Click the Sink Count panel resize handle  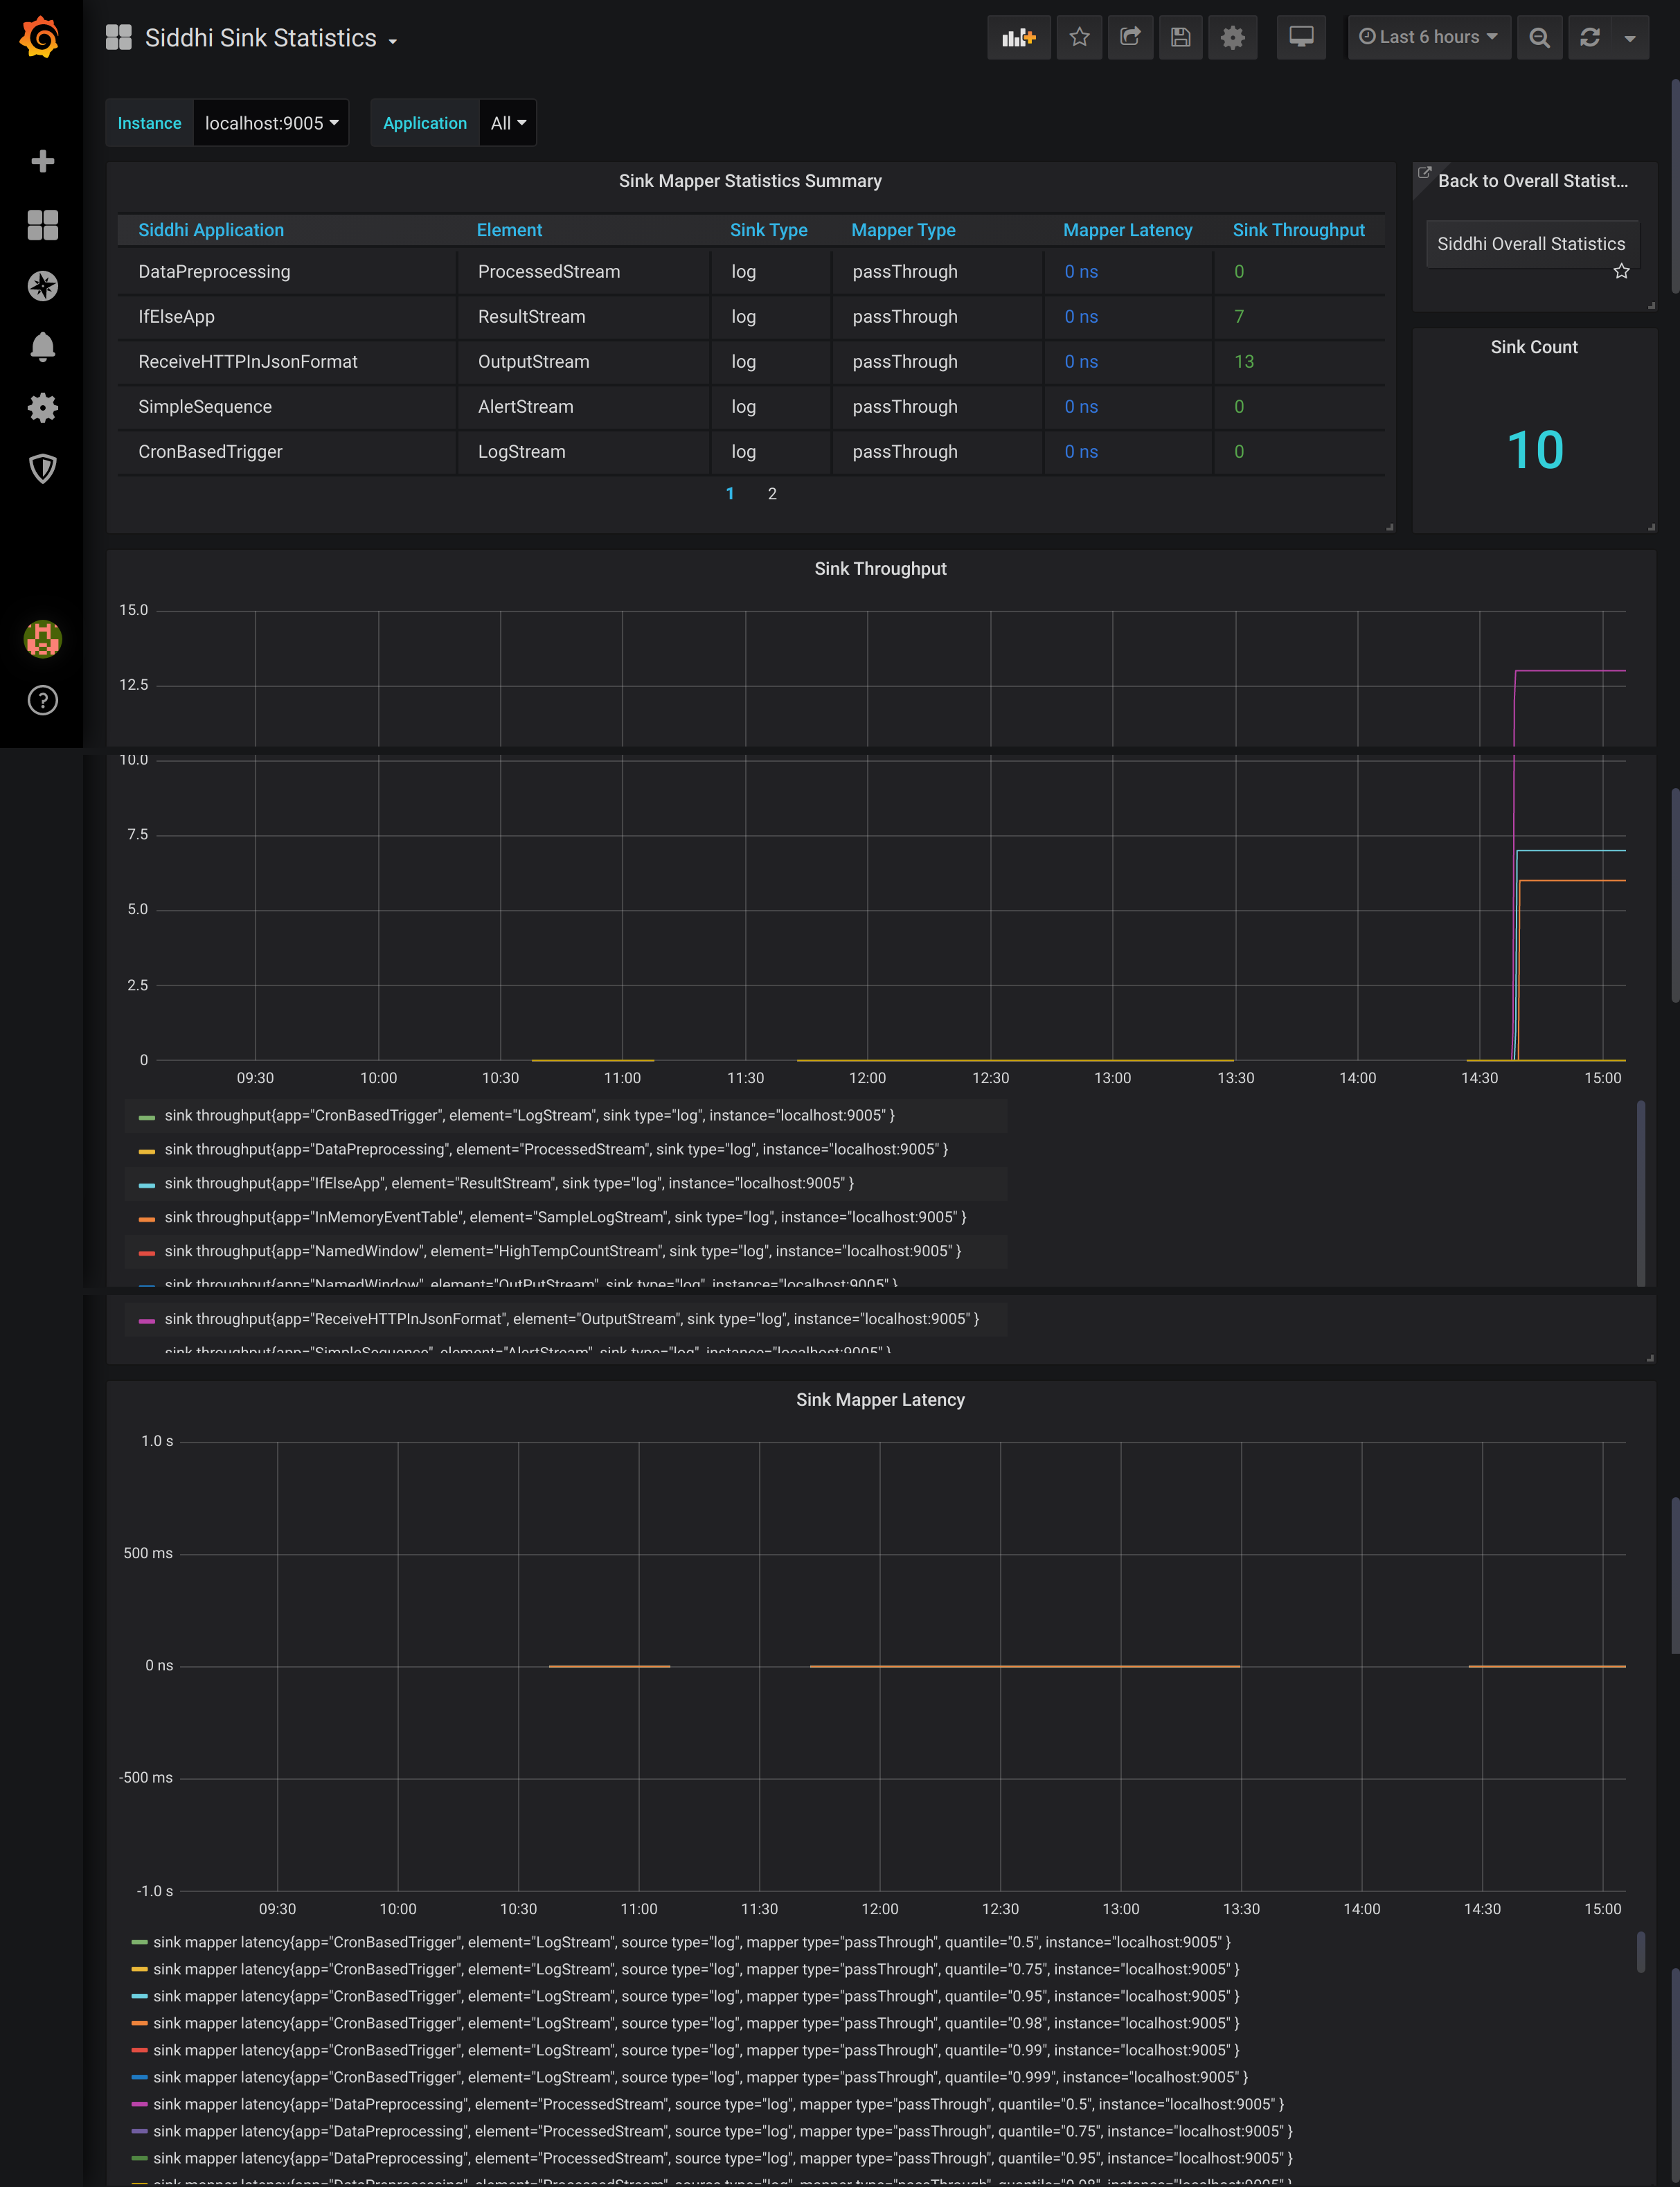1650,527
